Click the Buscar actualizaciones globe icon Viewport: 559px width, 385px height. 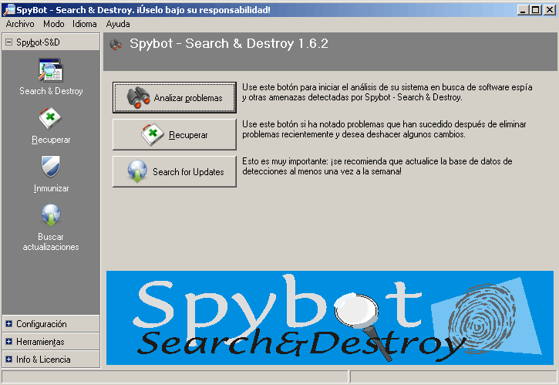click(51, 216)
